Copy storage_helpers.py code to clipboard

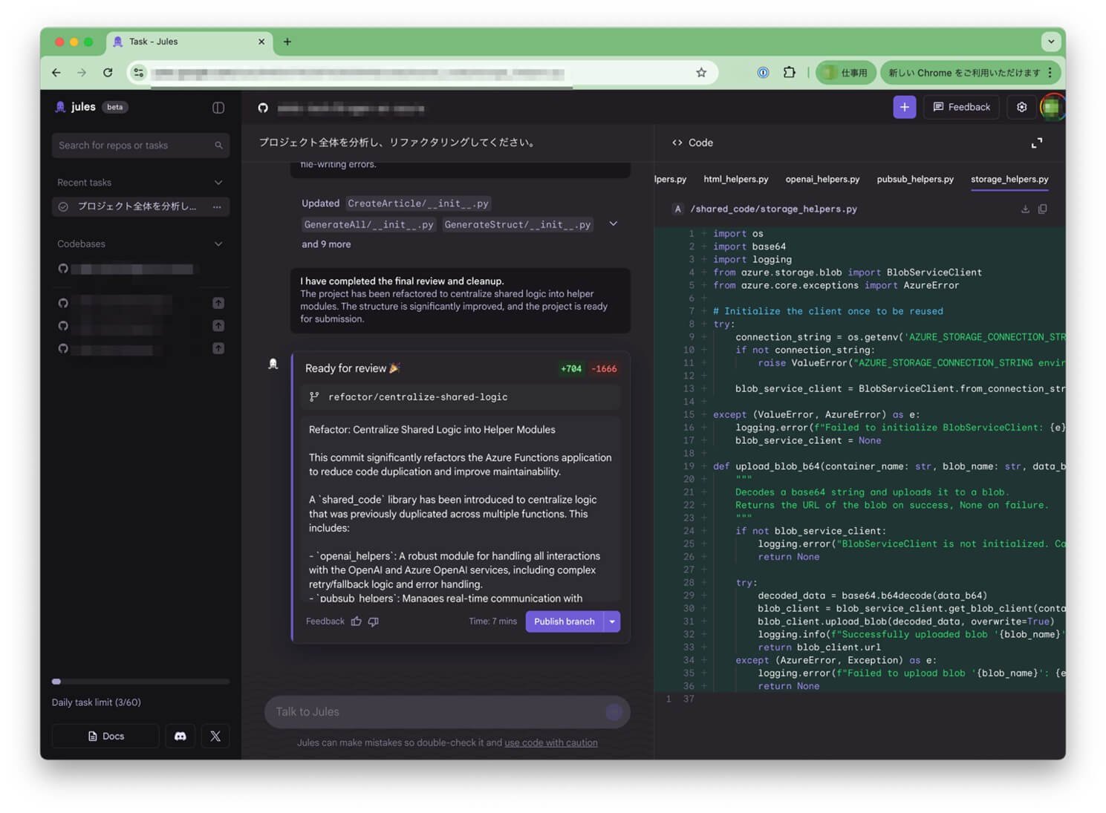click(x=1043, y=209)
